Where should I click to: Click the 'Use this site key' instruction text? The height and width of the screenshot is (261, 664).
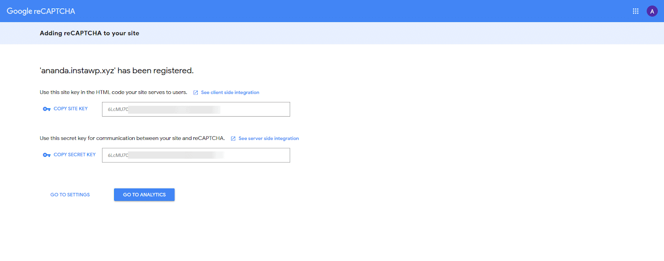(113, 93)
